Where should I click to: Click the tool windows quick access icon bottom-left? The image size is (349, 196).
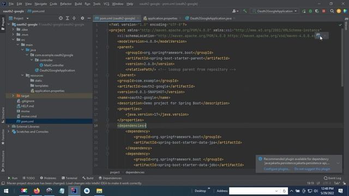(x=3, y=183)
